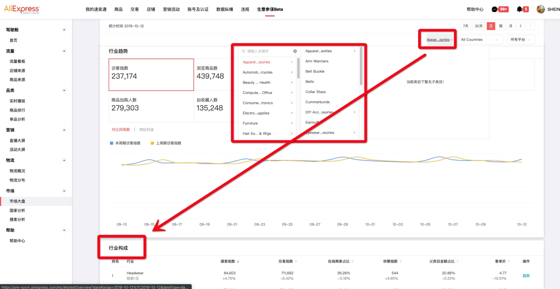Go to previous date with left arrow
Screen dimensions: 560x289
(x=521, y=26)
